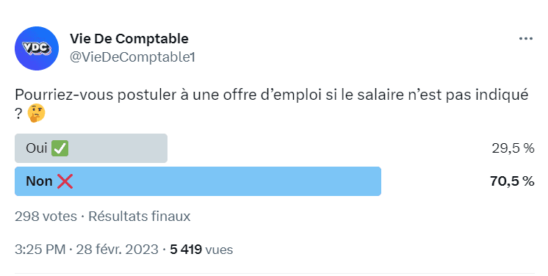The width and height of the screenshot is (548, 276).
Task: Open the 28 févr. 2023 date link
Action: 117,250
